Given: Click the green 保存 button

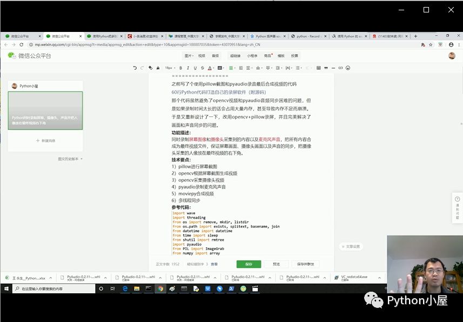Looking at the screenshot, I should click(x=249, y=264).
